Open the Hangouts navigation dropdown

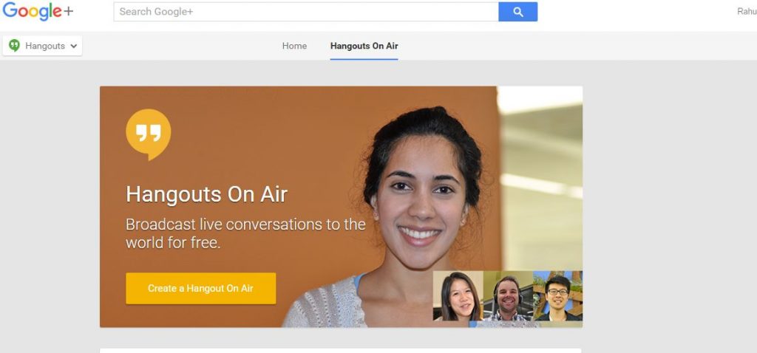tap(42, 46)
